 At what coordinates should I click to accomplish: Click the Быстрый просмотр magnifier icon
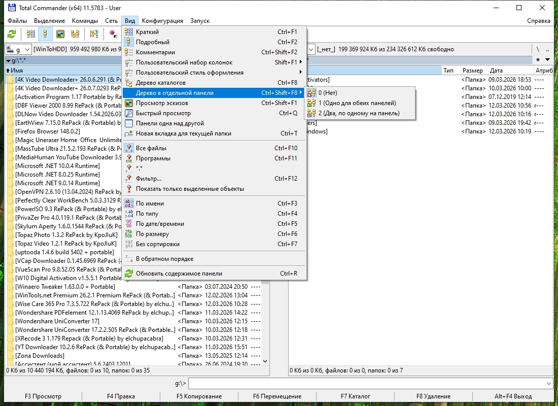pyautogui.click(x=129, y=113)
